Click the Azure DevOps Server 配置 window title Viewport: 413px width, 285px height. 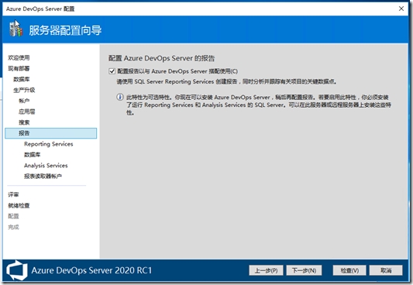[x=40, y=9]
